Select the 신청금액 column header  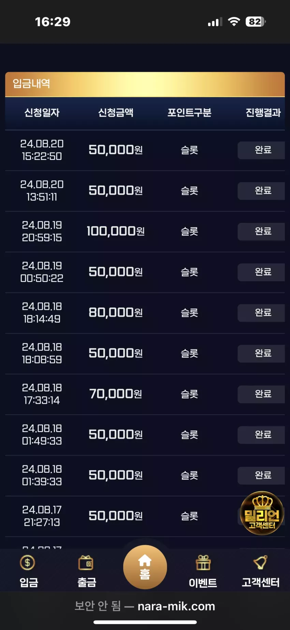click(116, 112)
